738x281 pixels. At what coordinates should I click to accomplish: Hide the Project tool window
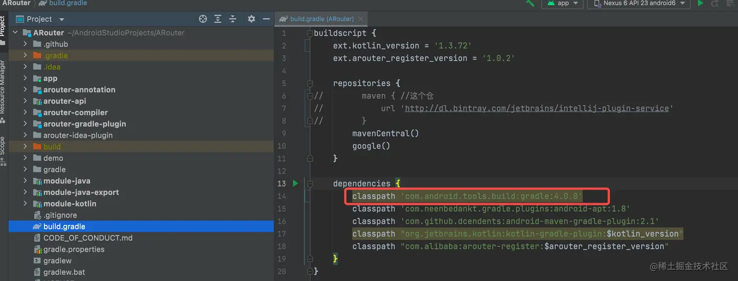tap(266, 19)
